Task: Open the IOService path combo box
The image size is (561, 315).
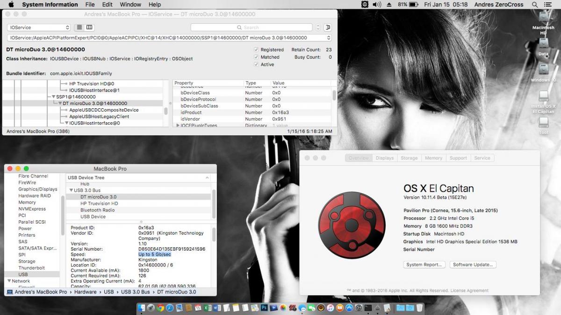Action: [x=169, y=38]
